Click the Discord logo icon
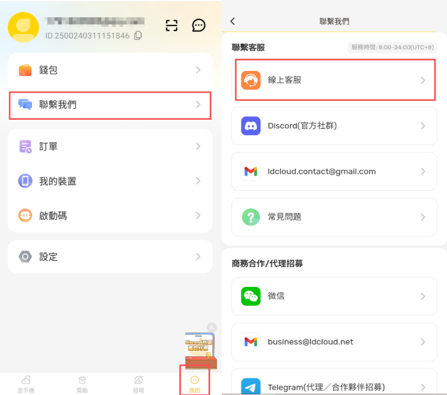 click(251, 126)
